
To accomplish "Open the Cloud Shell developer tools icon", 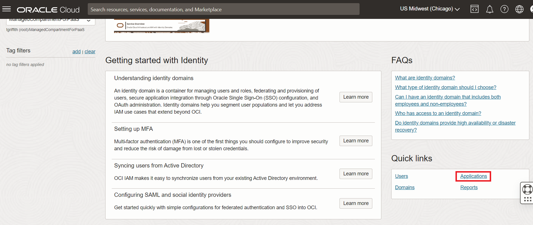I will [474, 9].
